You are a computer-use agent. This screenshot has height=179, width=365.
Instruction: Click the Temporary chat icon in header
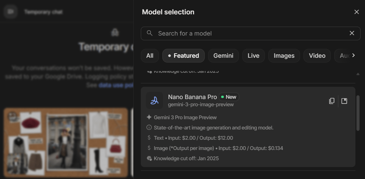[x=11, y=12]
